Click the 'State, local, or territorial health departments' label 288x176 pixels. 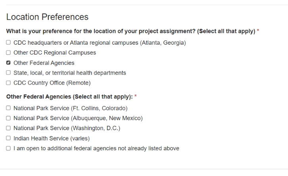pyautogui.click(x=69, y=73)
